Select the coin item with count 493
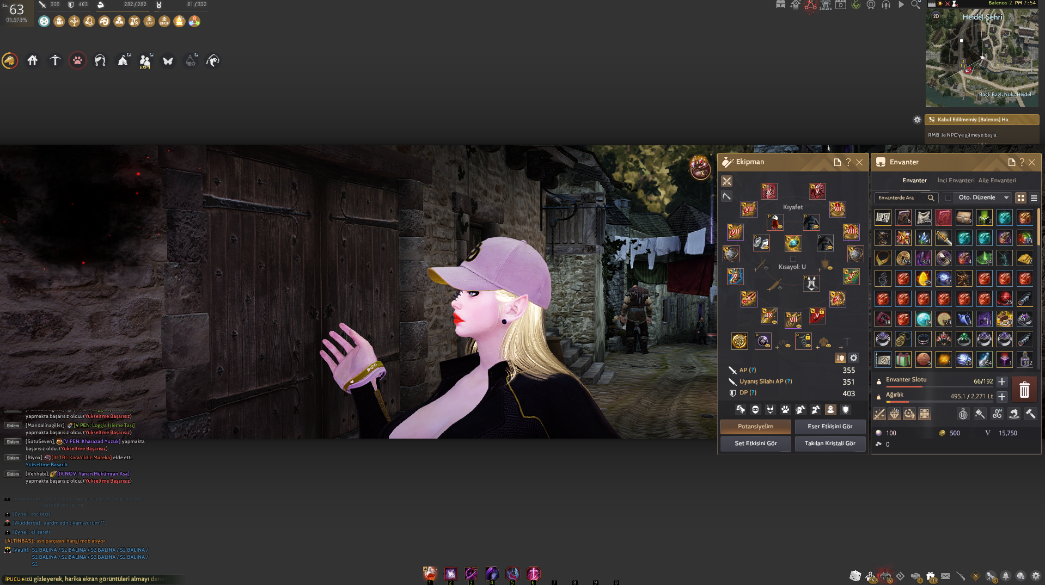 coord(903,258)
